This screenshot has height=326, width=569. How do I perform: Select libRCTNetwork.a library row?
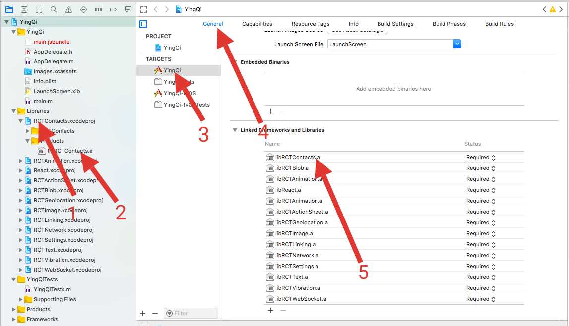click(x=394, y=255)
